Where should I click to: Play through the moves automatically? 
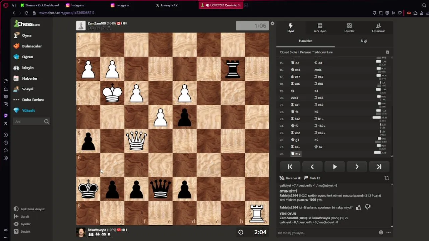334,167
